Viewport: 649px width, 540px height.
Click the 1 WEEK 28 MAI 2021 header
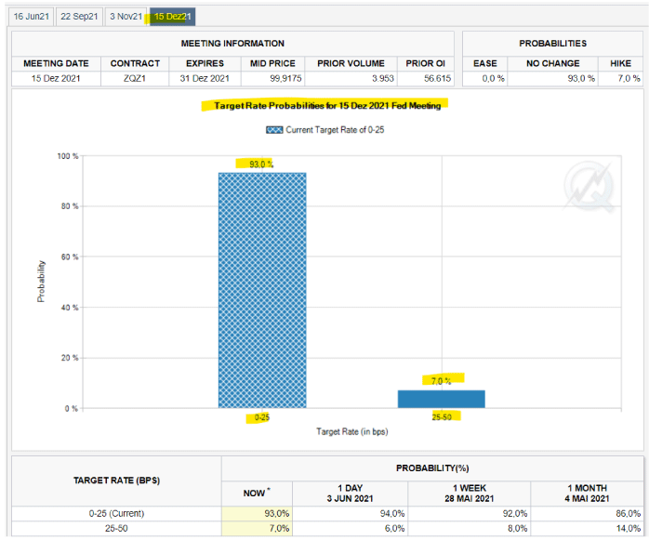click(468, 494)
